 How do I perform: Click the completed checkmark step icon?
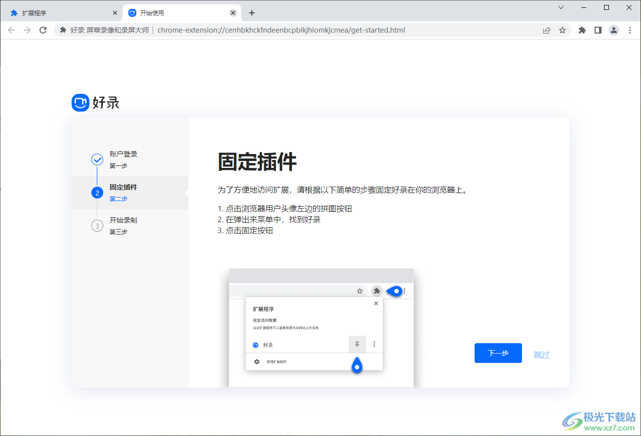pos(97,159)
